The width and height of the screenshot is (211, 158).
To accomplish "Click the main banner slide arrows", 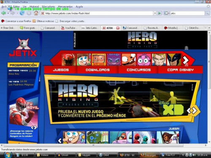I will pyautogui.click(x=192, y=110).
